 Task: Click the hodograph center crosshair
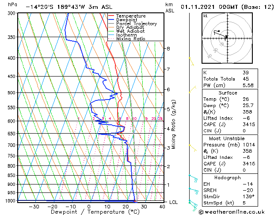tap(227, 38)
